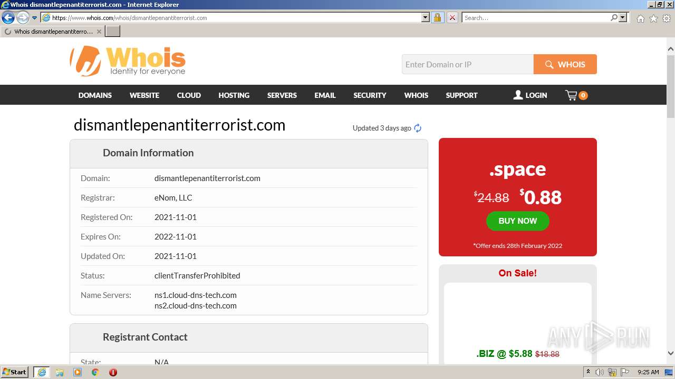The height and width of the screenshot is (379, 675).
Task: Click the dismantlepenantiterrorist.com page heading
Action: (179, 125)
